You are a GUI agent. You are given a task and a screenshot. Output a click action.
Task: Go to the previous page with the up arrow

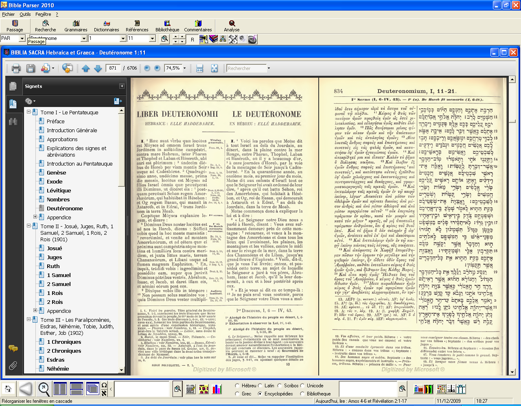tap(85, 68)
